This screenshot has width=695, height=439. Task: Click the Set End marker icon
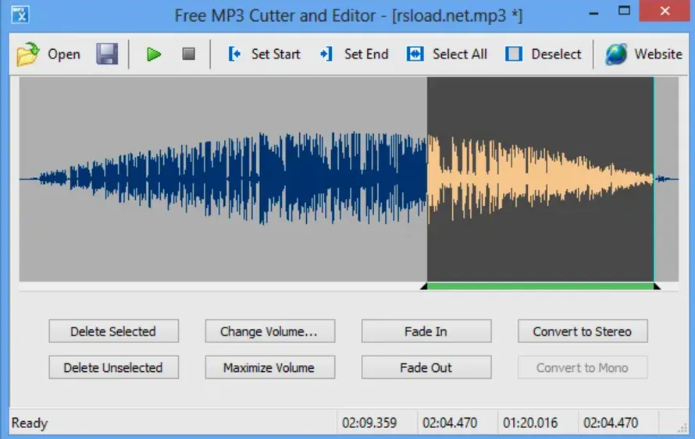[x=326, y=54]
